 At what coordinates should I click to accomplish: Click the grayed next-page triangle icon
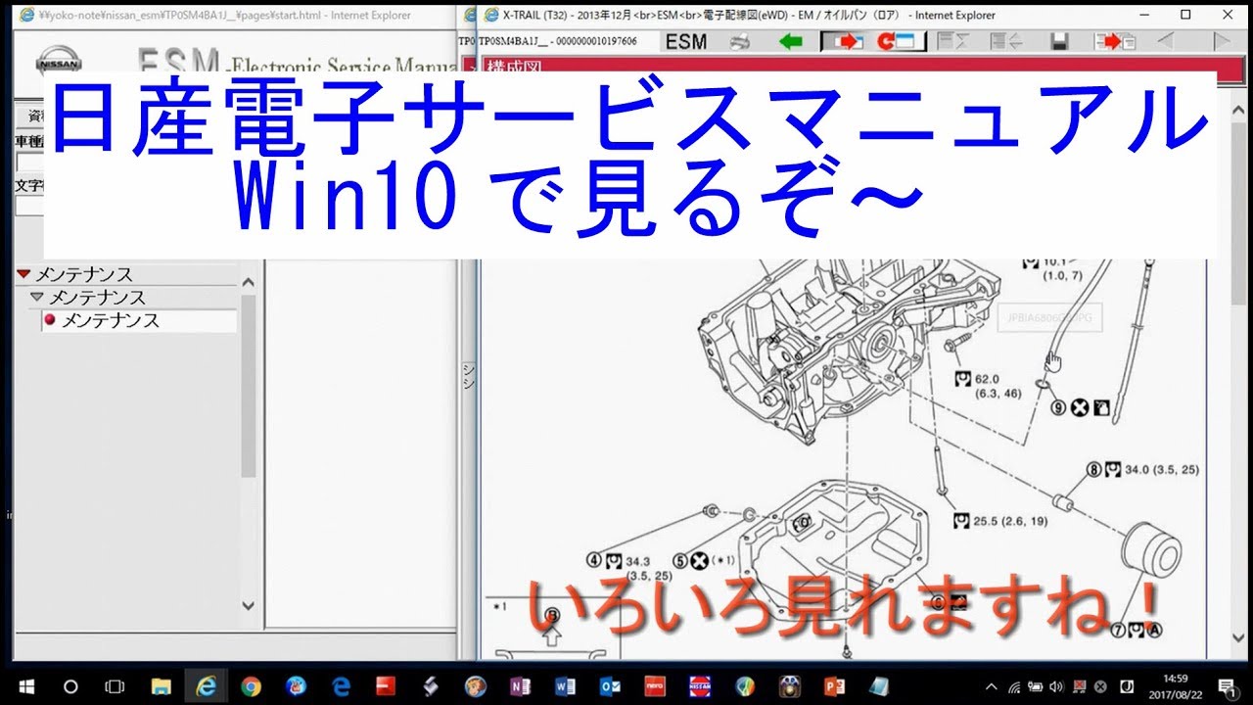[1221, 41]
